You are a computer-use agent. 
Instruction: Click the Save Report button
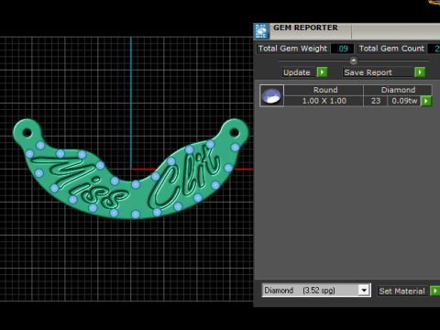[378, 72]
